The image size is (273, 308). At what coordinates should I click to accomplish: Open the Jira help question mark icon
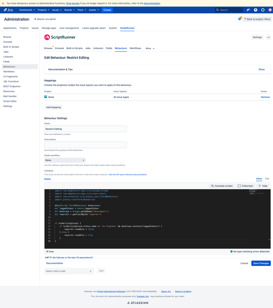tap(255, 10)
